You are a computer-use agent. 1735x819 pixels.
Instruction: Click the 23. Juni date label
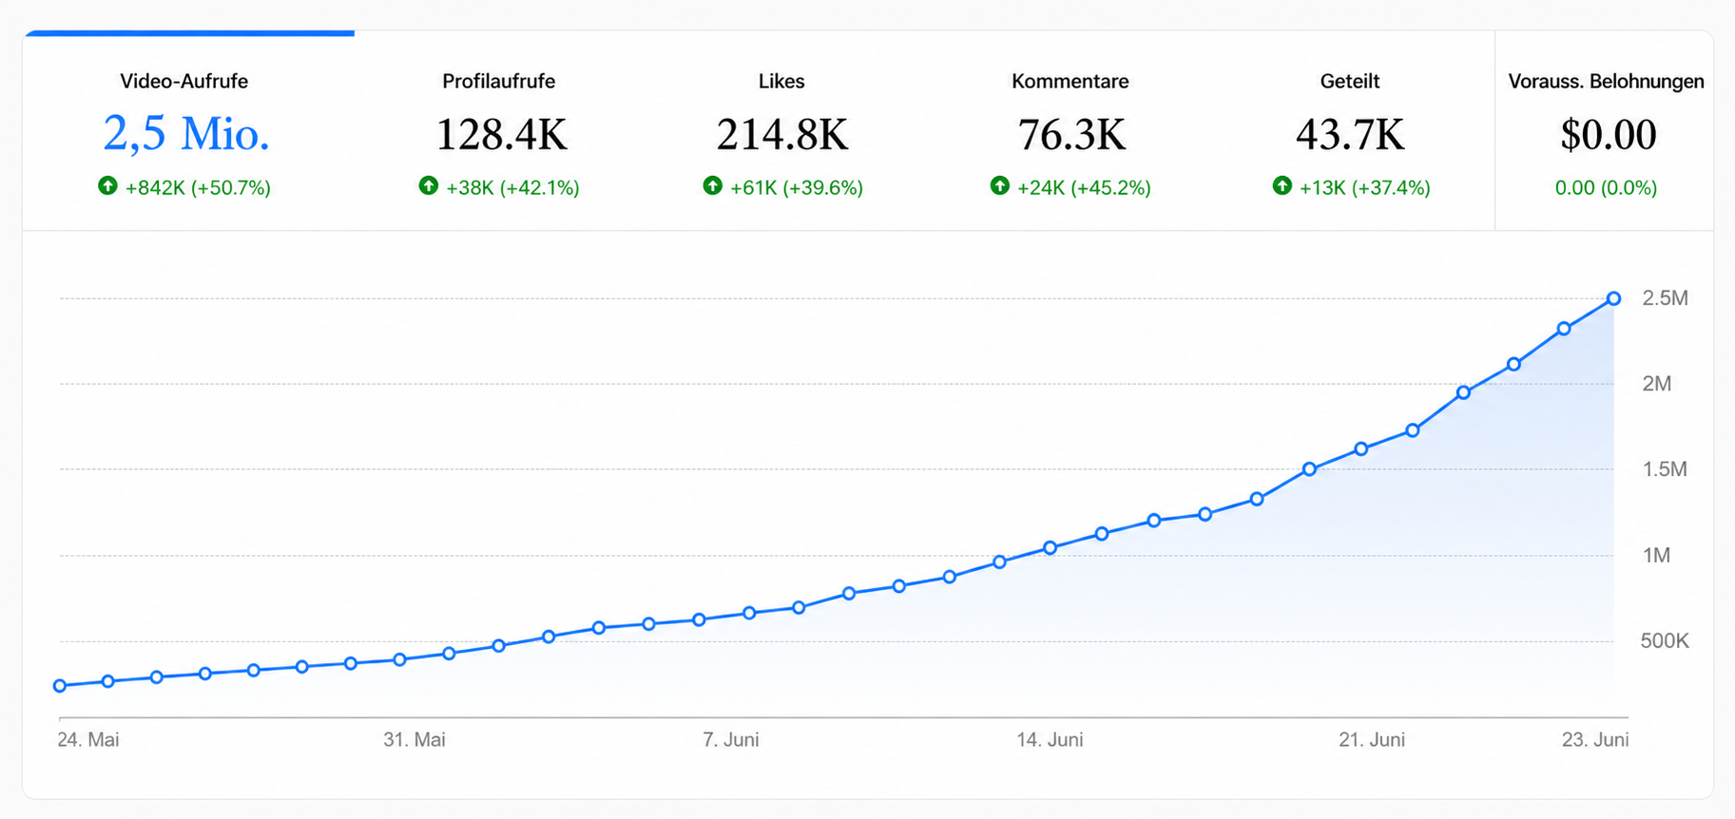click(1595, 740)
